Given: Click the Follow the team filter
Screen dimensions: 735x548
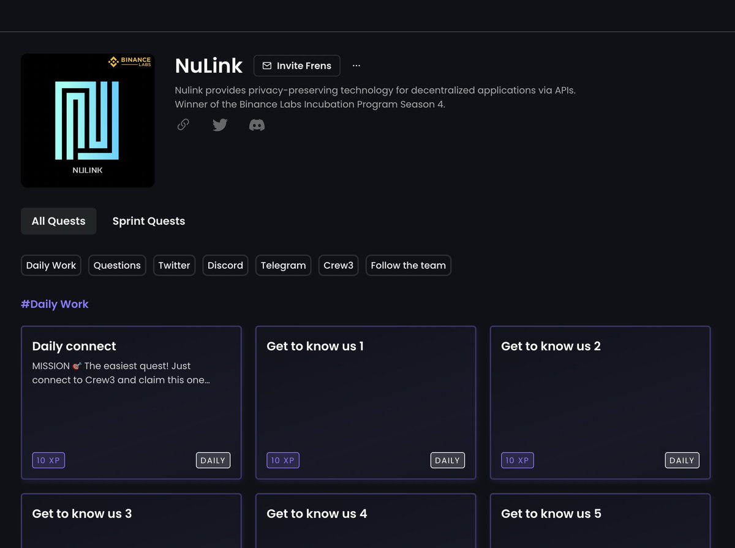Looking at the screenshot, I should [408, 265].
